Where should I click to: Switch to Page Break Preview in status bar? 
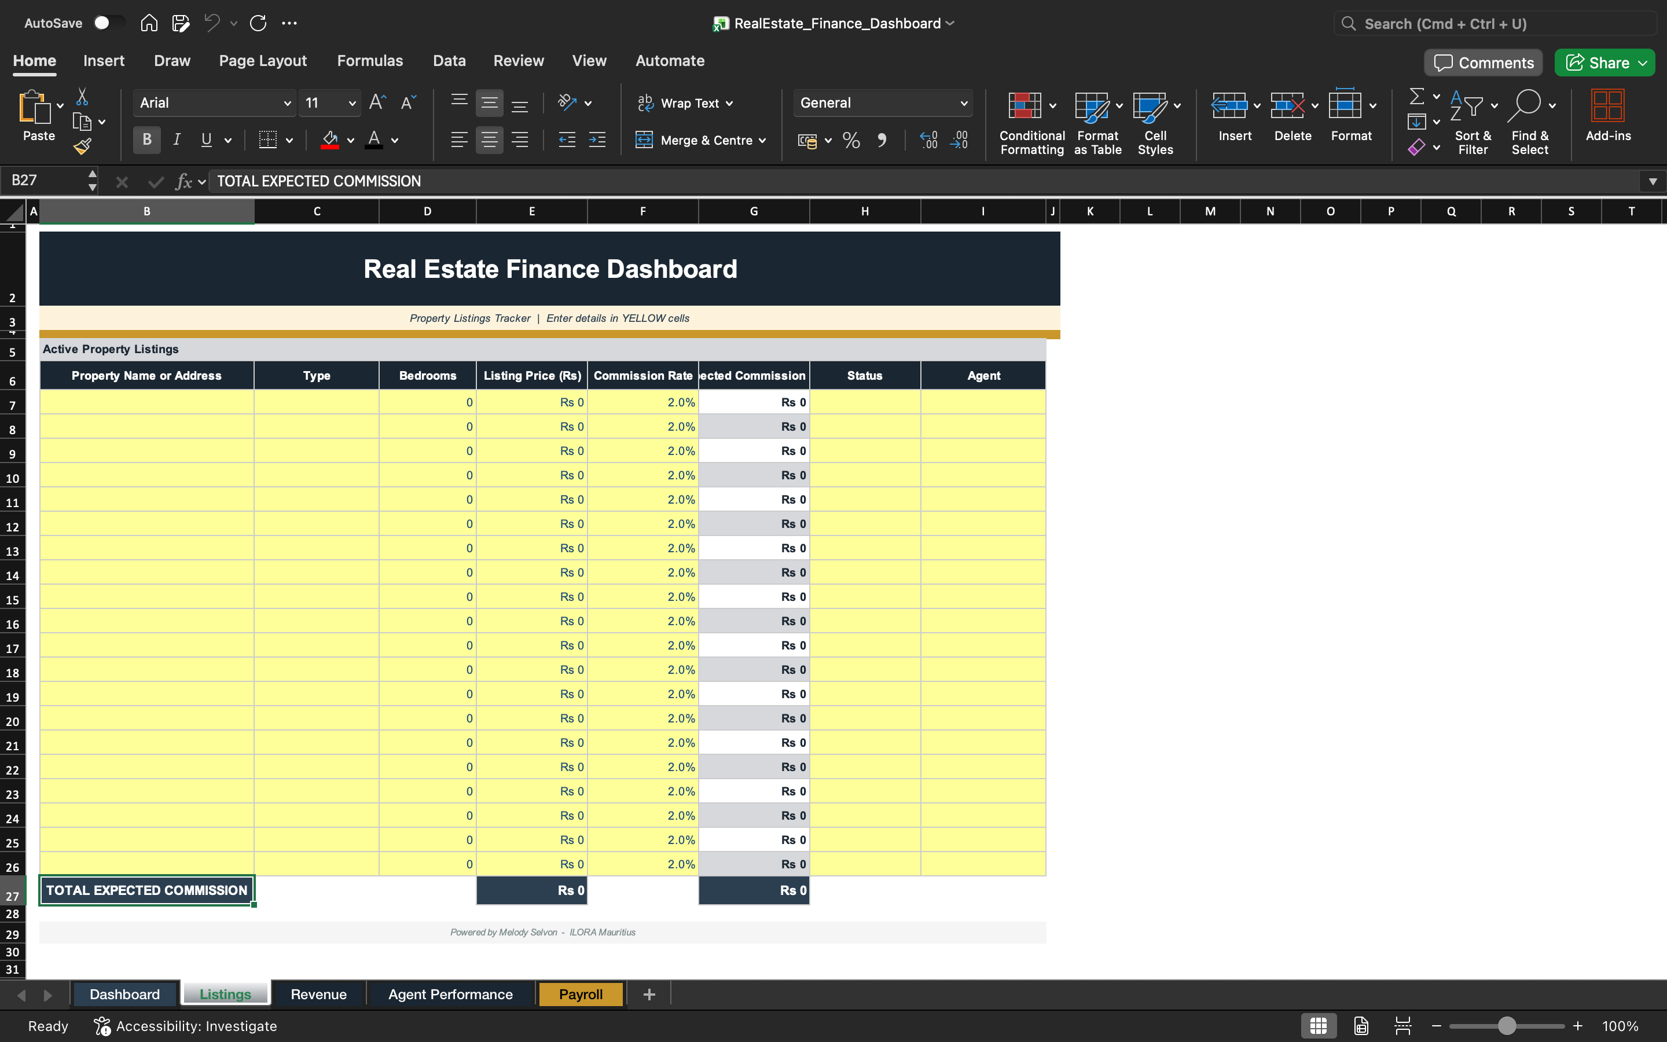pyautogui.click(x=1402, y=1026)
